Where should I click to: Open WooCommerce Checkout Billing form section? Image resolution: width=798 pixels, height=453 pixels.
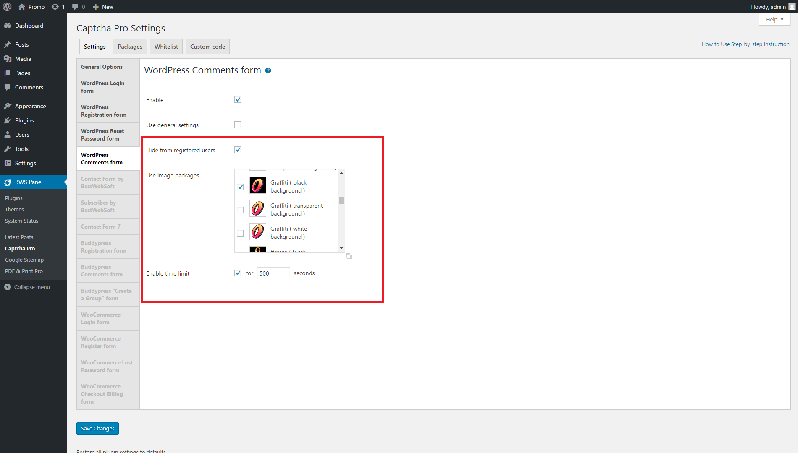[108, 394]
